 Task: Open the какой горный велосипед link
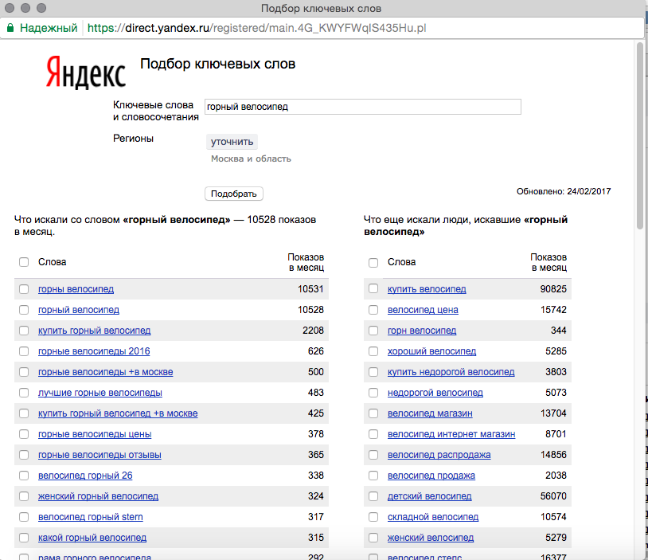[92, 537]
